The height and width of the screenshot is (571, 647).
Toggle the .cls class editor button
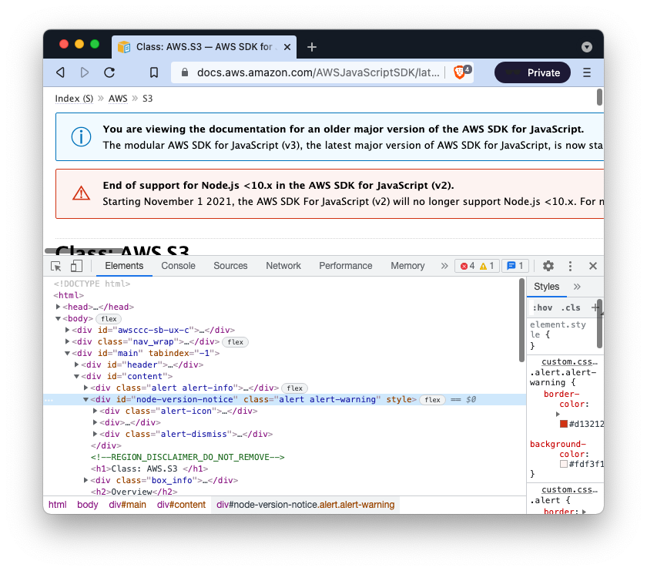(570, 307)
